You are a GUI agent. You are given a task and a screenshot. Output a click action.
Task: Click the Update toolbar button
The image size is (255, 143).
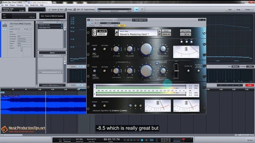click(53, 10)
